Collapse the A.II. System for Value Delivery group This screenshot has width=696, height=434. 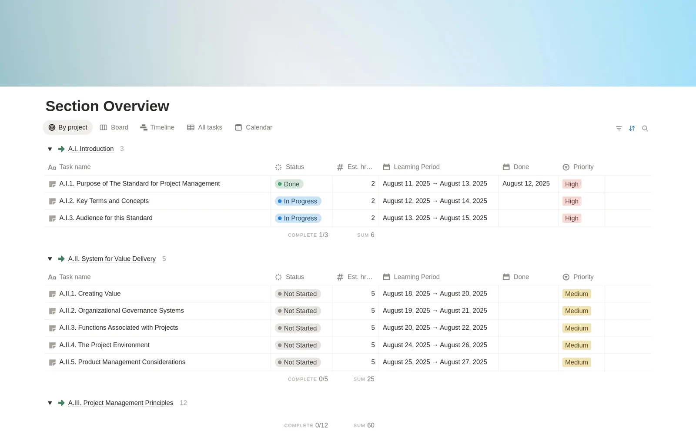[x=50, y=259]
